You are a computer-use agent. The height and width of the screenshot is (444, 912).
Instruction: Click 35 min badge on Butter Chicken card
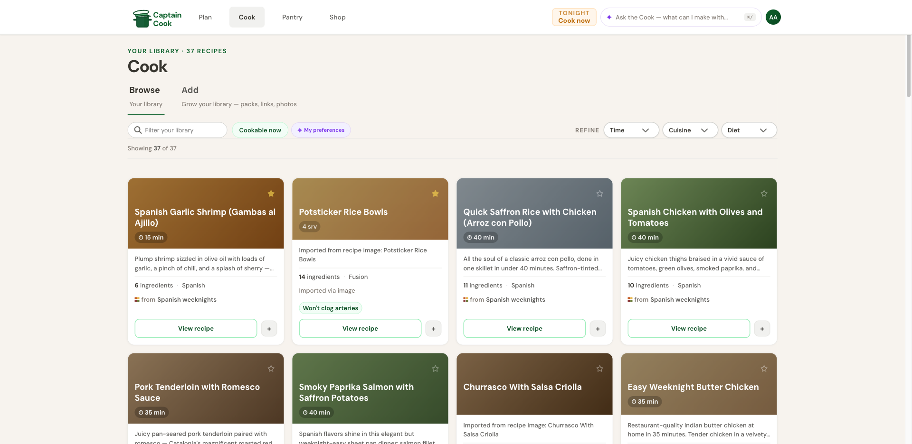click(645, 402)
